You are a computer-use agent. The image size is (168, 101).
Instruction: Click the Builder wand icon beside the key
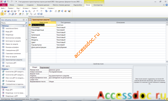tap(5, 14)
